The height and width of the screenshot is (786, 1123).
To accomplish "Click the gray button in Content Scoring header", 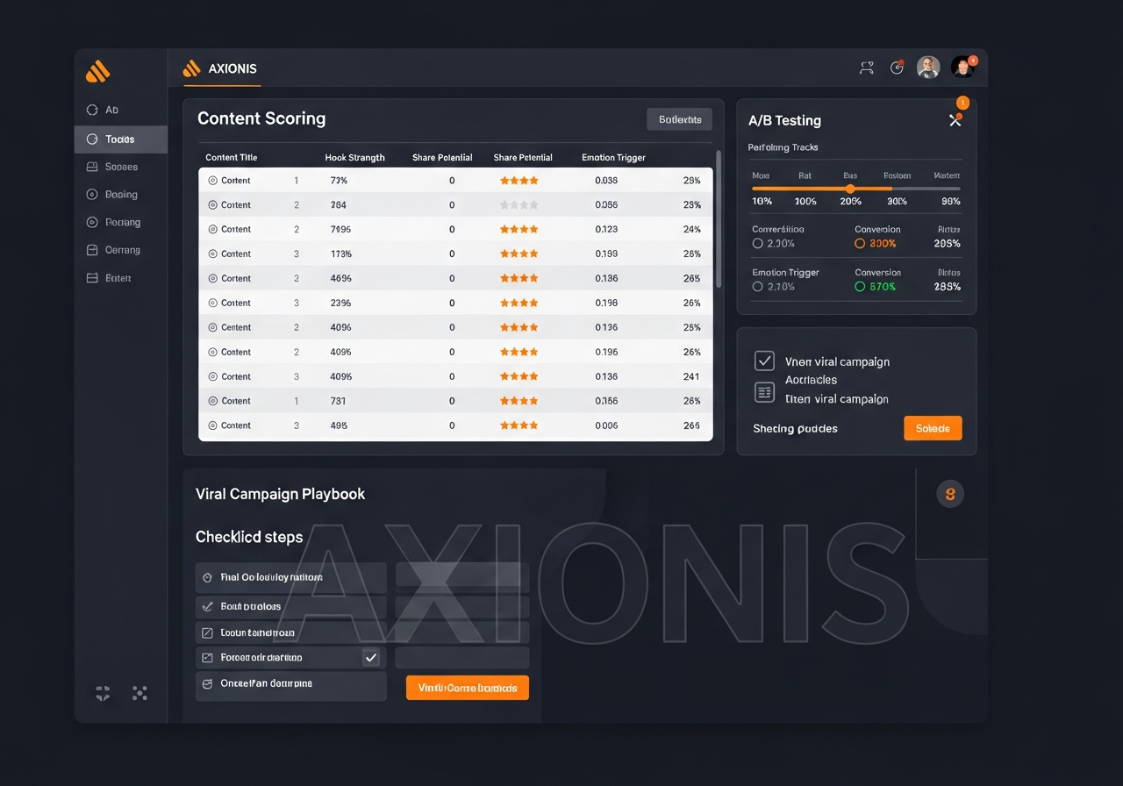I will [x=679, y=119].
